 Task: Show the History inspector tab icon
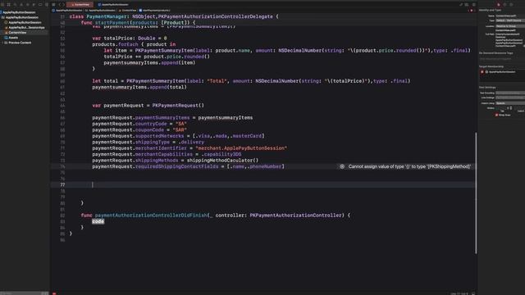(504, 5)
